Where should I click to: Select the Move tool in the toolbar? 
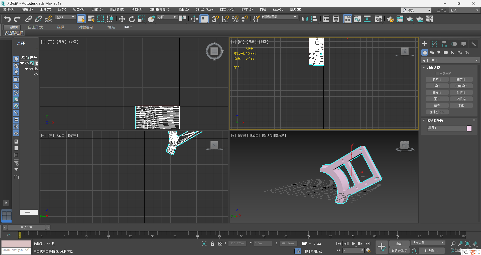coord(122,19)
